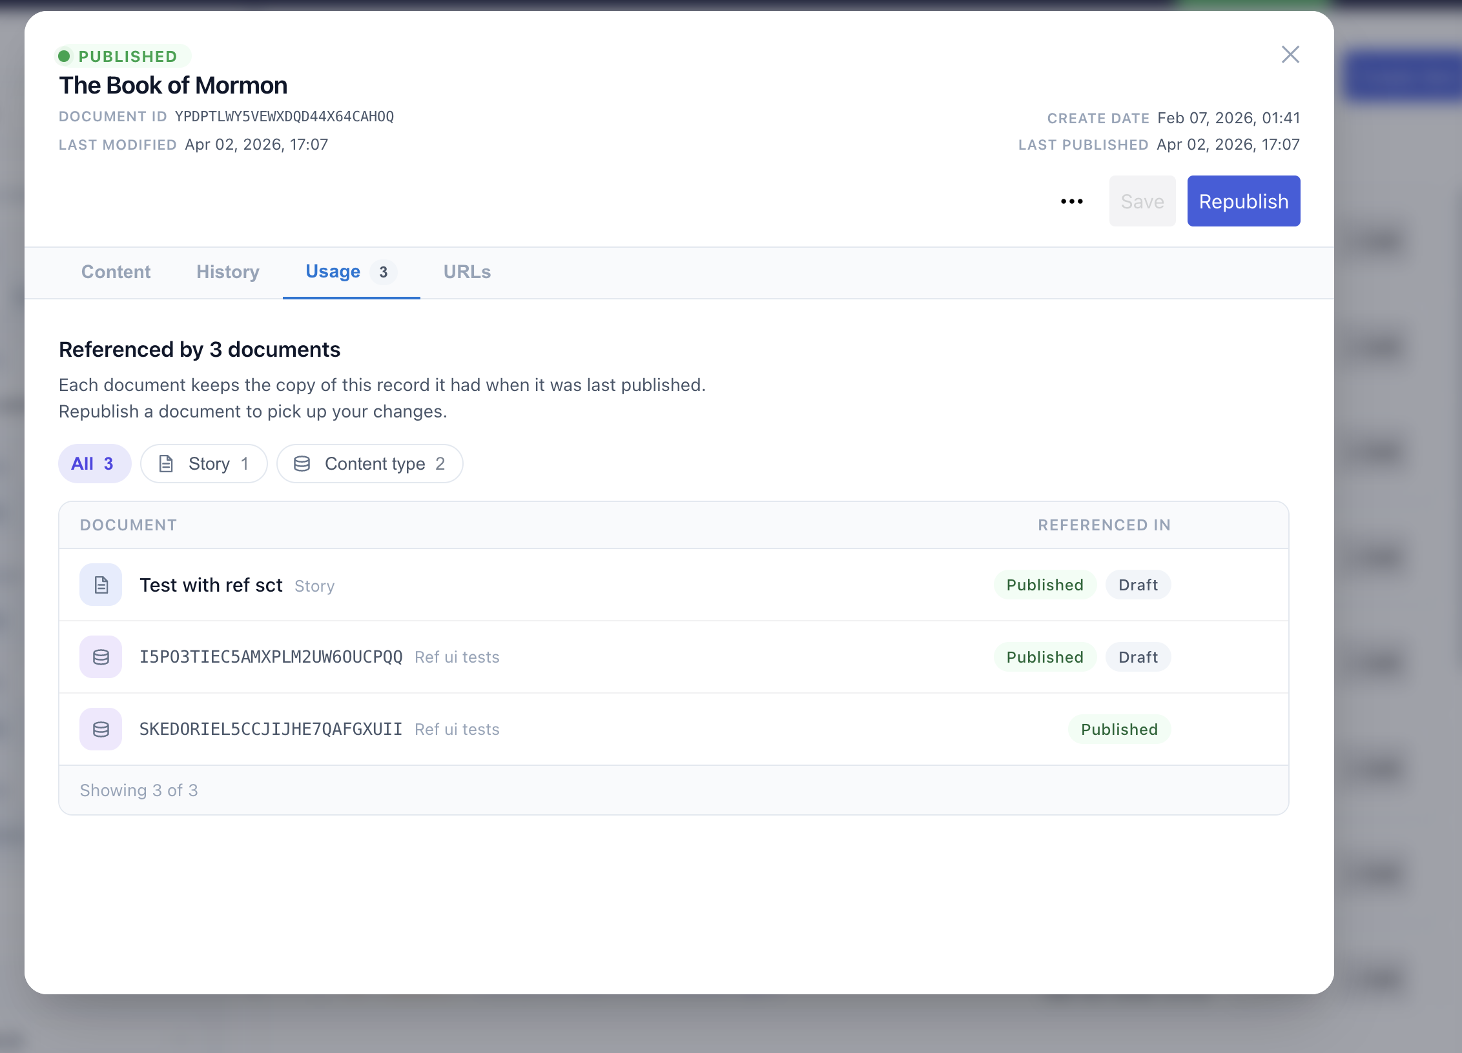Click the Create Date value Feb 07, 2026, 01:41

(1228, 118)
